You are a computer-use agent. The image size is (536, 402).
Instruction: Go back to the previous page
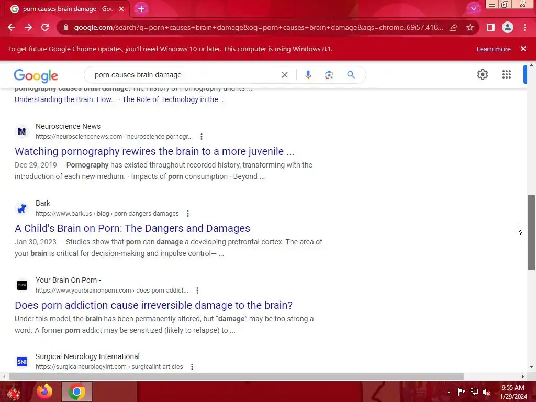pyautogui.click(x=12, y=27)
